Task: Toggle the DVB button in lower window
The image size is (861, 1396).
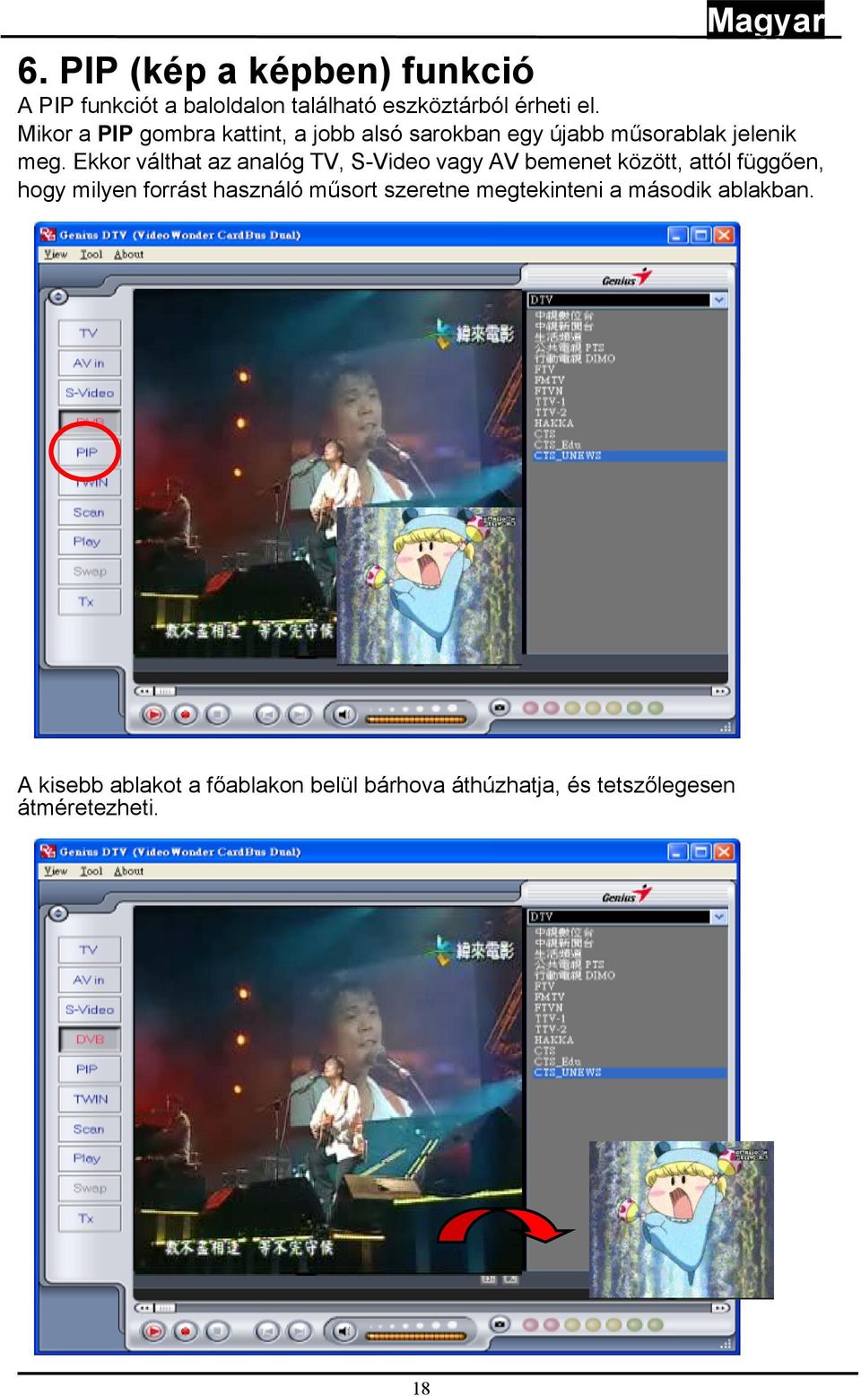Action: (x=89, y=1039)
